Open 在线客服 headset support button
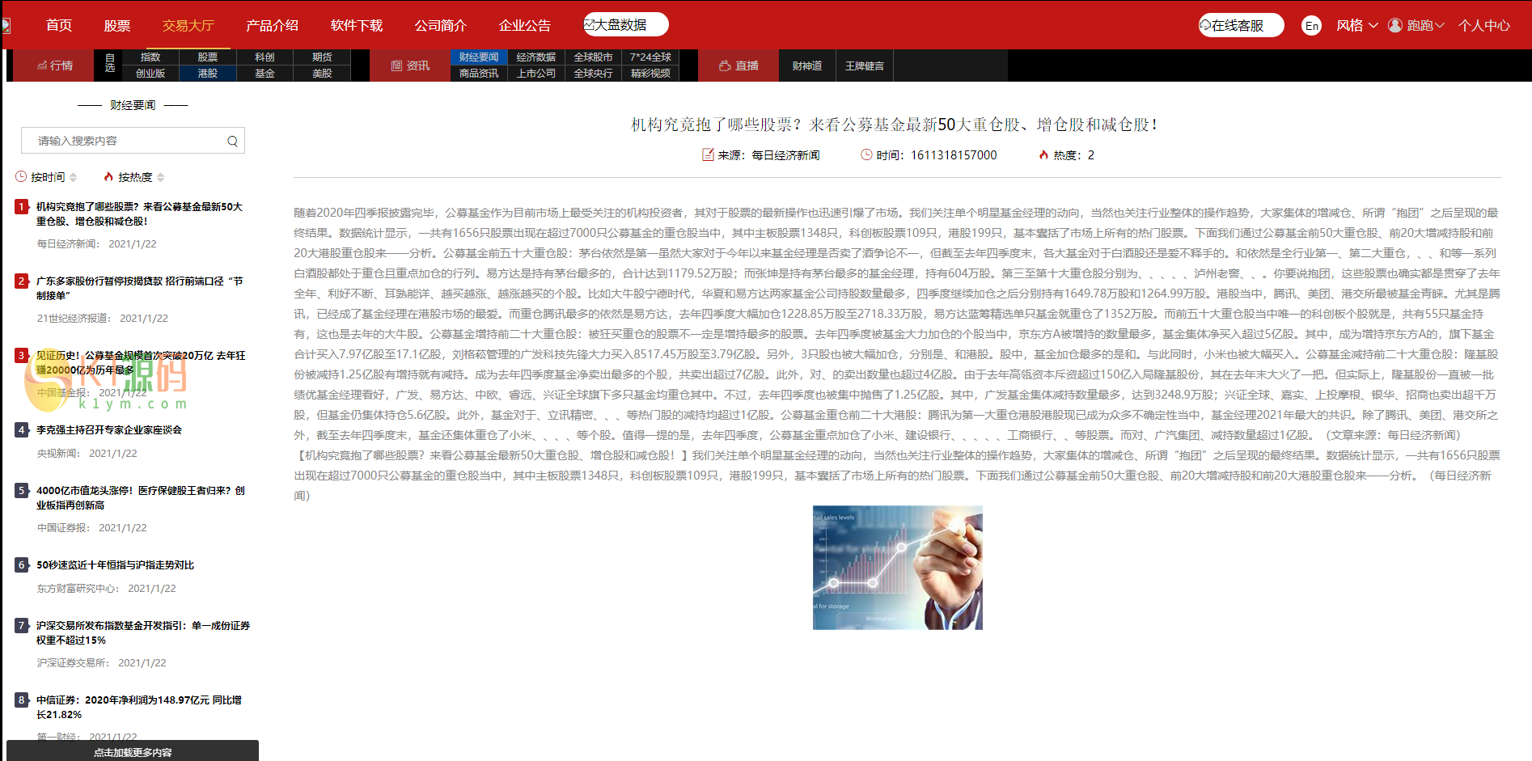The width and height of the screenshot is (1532, 761). click(1240, 26)
